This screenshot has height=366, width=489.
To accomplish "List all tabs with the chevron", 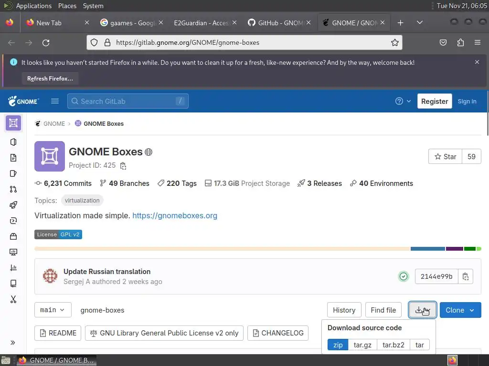I will [x=420, y=22].
